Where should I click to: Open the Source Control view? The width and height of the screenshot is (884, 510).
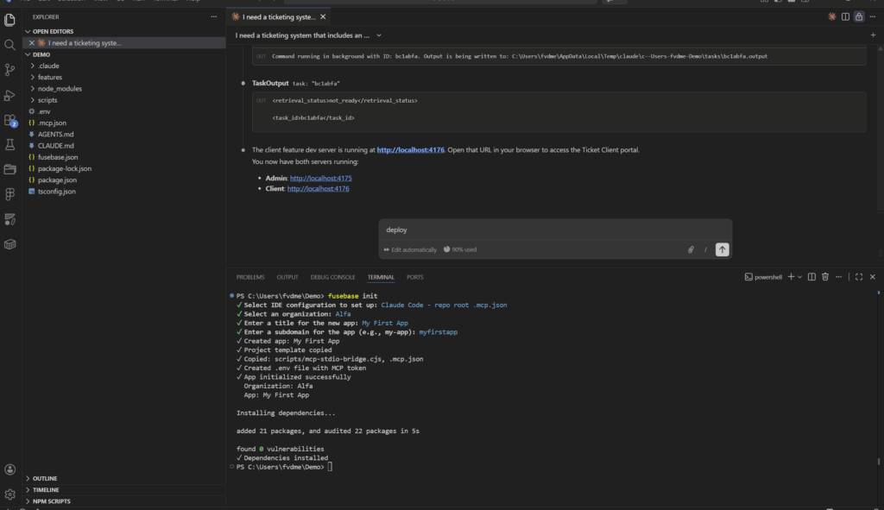pos(10,69)
